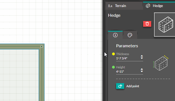Increase hedge Thickness with up arrow

[142, 56]
